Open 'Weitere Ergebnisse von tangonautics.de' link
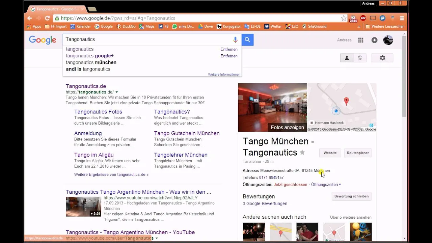432x243 pixels. point(111,175)
